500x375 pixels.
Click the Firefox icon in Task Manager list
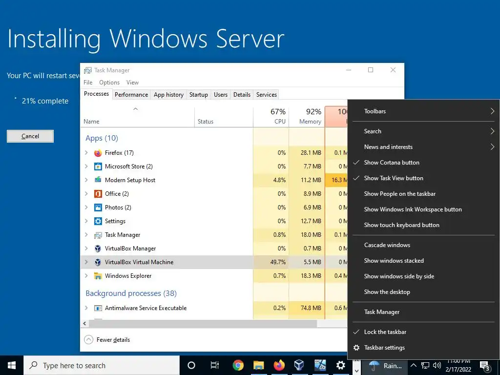98,153
